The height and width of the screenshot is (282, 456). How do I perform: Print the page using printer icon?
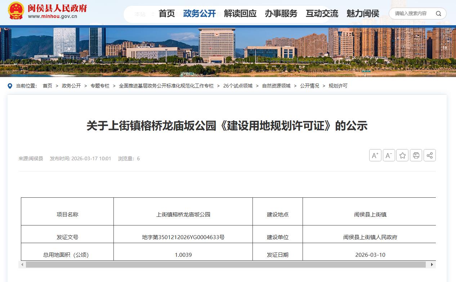(416, 155)
